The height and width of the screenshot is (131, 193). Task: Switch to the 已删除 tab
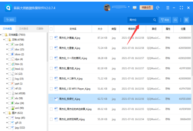pyautogui.click(x=40, y=29)
